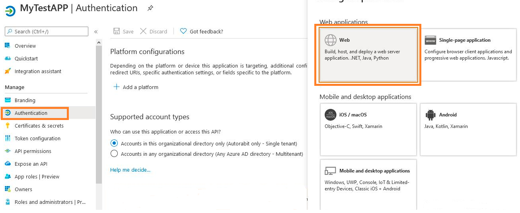Select Accounts in any organizational directory option
Viewport: 520px width, 213px height.
tap(114, 154)
